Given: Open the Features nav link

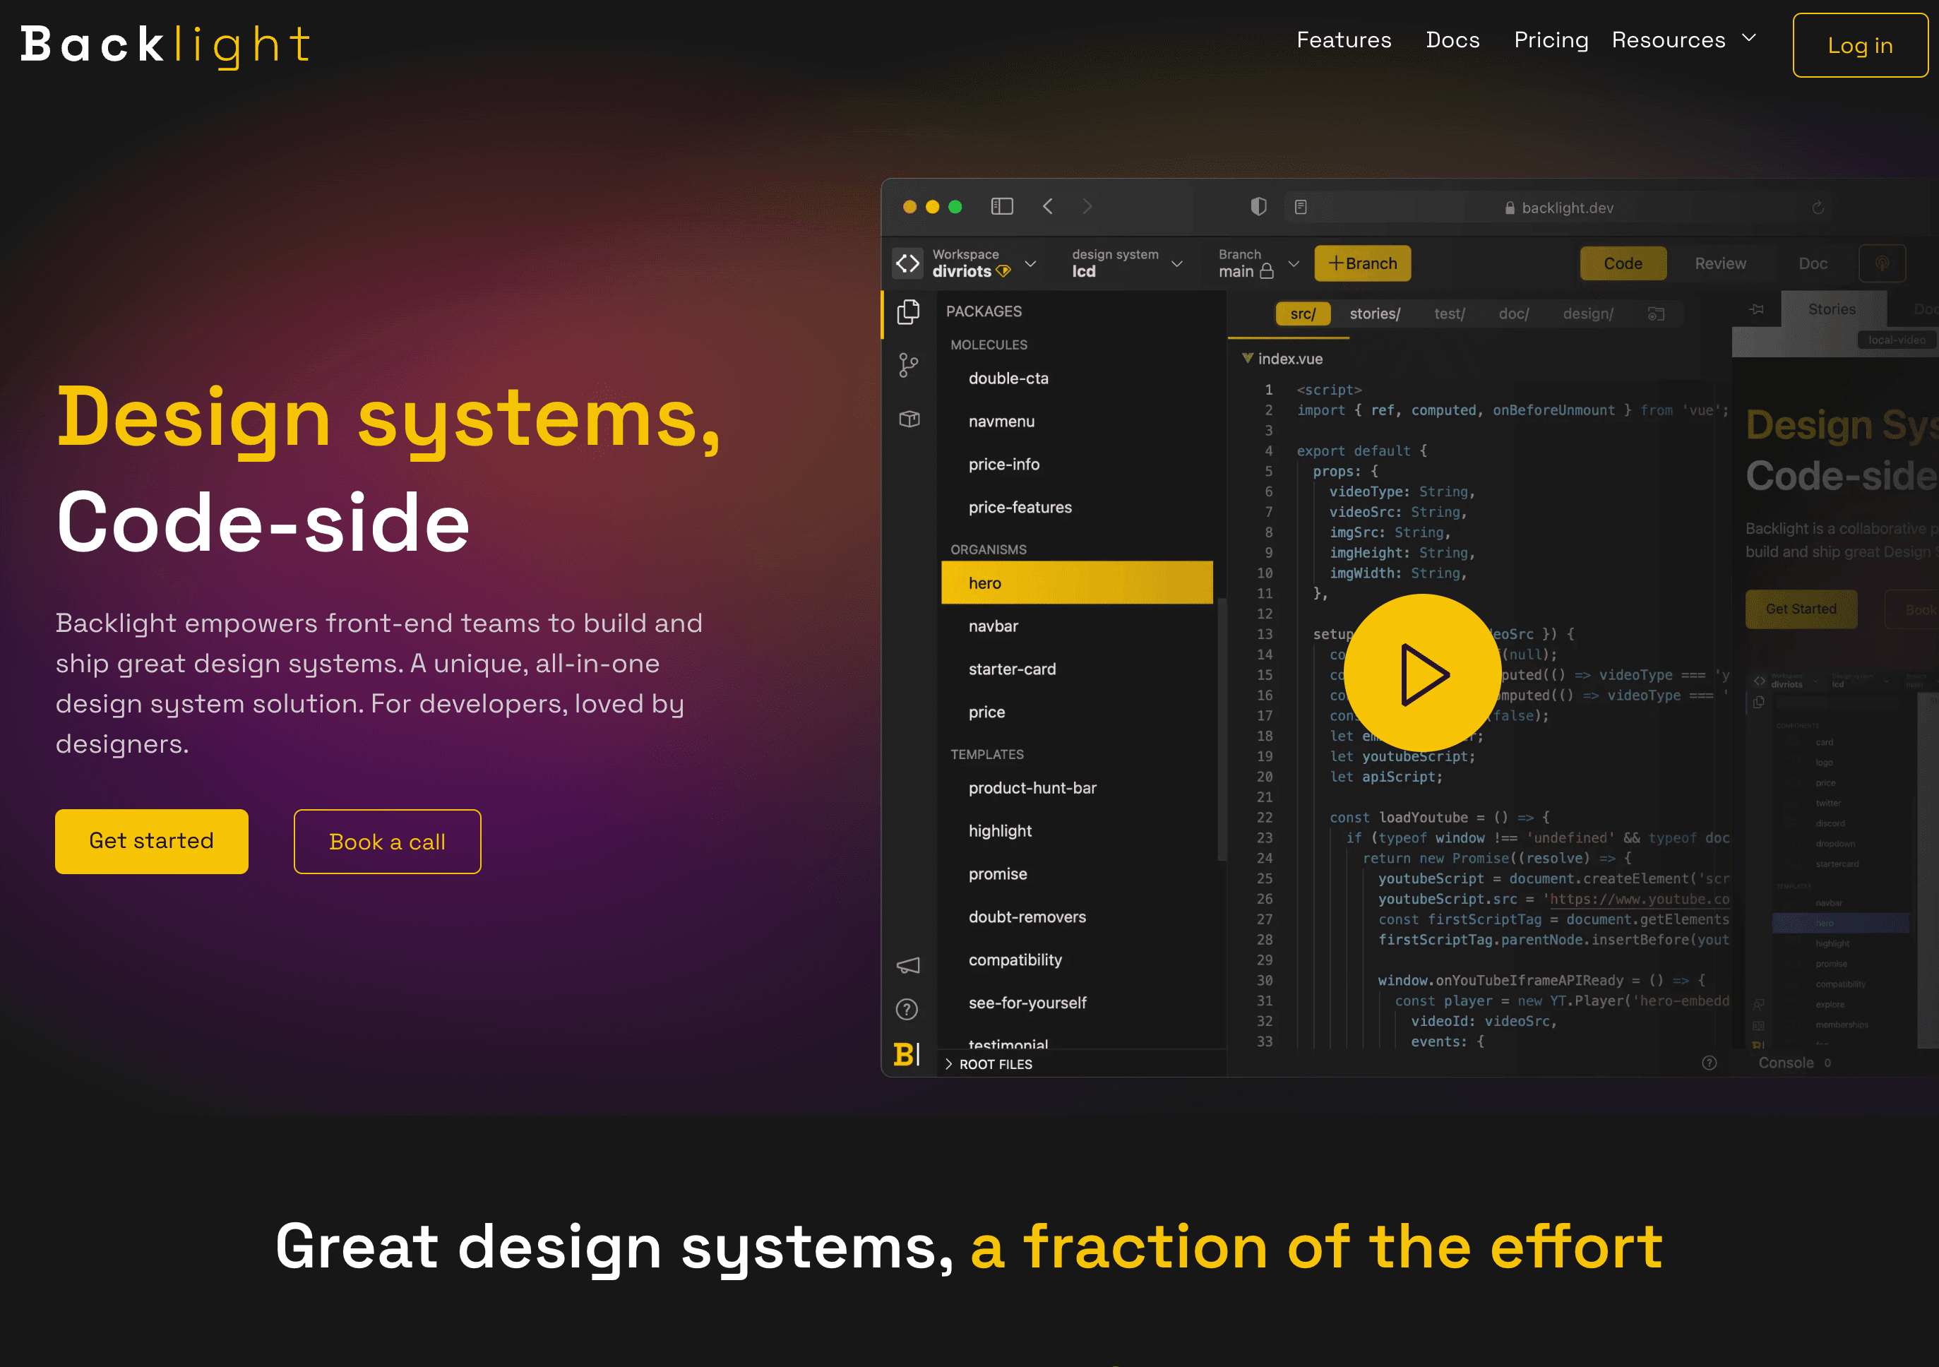Looking at the screenshot, I should tap(1344, 40).
